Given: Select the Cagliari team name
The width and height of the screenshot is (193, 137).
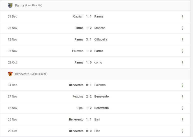Looking at the screenshot, I should (78, 16).
